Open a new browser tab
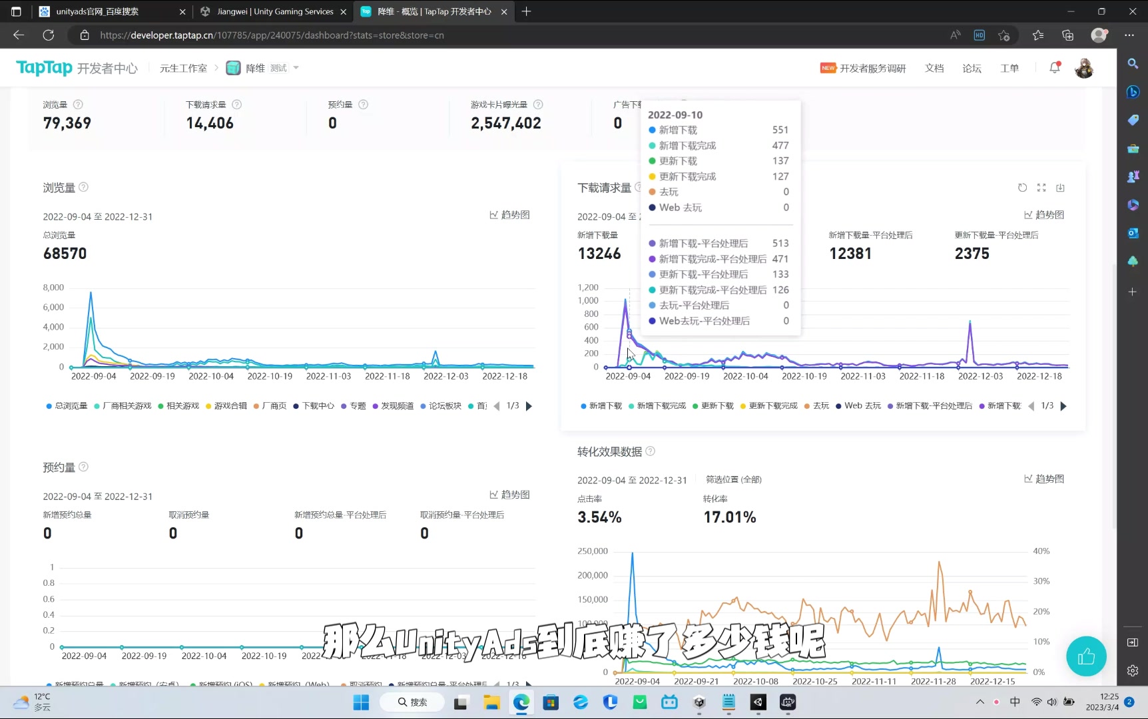This screenshot has width=1148, height=719. pos(526,11)
